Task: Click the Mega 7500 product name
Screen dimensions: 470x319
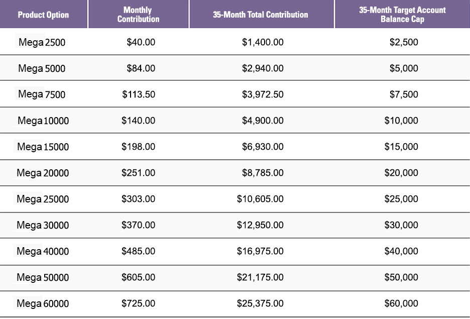Action: pos(42,94)
